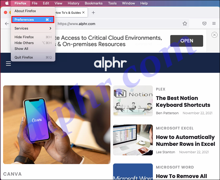Image resolution: width=220 pixels, height=180 pixels.
Task: Open the Bookmarks menu
Action: [94, 3]
